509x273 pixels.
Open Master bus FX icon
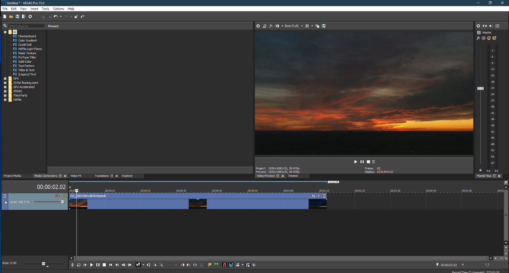click(478, 38)
